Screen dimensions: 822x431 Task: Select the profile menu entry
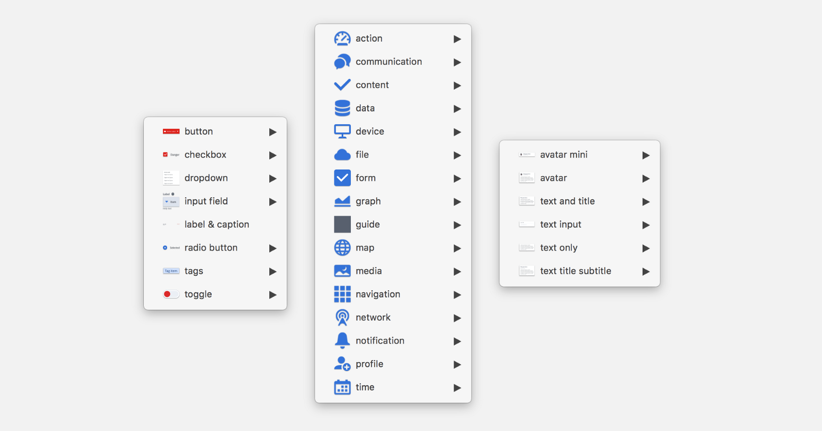point(369,364)
